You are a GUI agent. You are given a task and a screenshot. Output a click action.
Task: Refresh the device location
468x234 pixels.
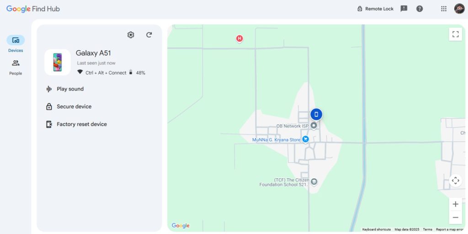pos(149,35)
